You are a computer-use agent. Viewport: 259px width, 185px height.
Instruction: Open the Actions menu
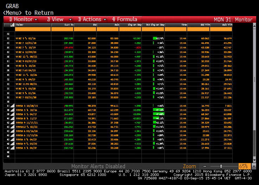point(90,19)
